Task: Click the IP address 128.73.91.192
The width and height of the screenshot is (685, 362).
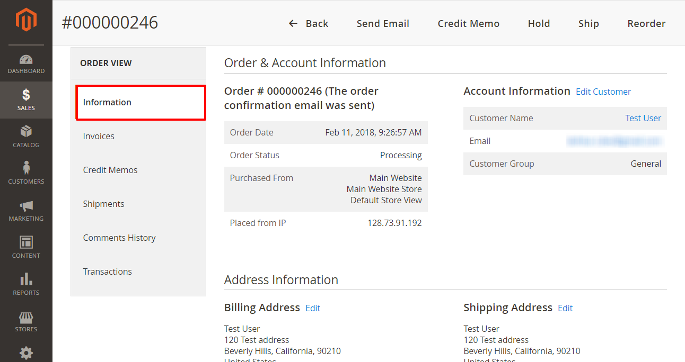Action: (394, 223)
